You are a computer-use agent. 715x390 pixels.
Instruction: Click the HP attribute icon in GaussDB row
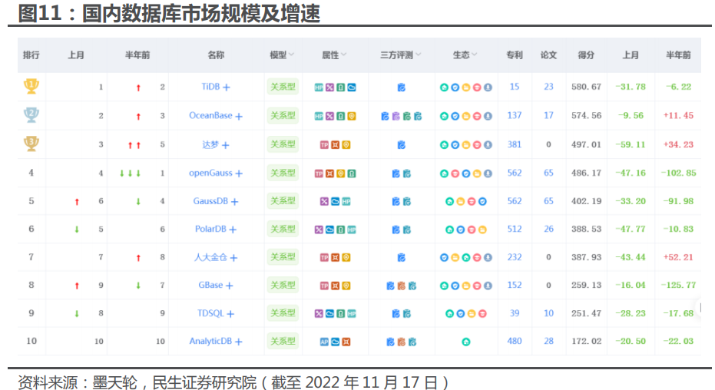346,201
